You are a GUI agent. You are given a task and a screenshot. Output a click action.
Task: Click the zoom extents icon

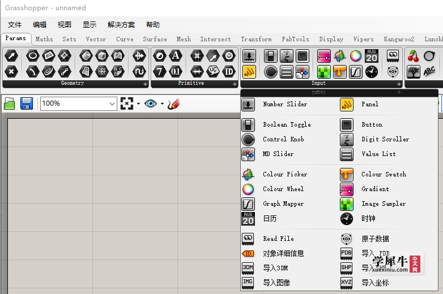coord(127,103)
